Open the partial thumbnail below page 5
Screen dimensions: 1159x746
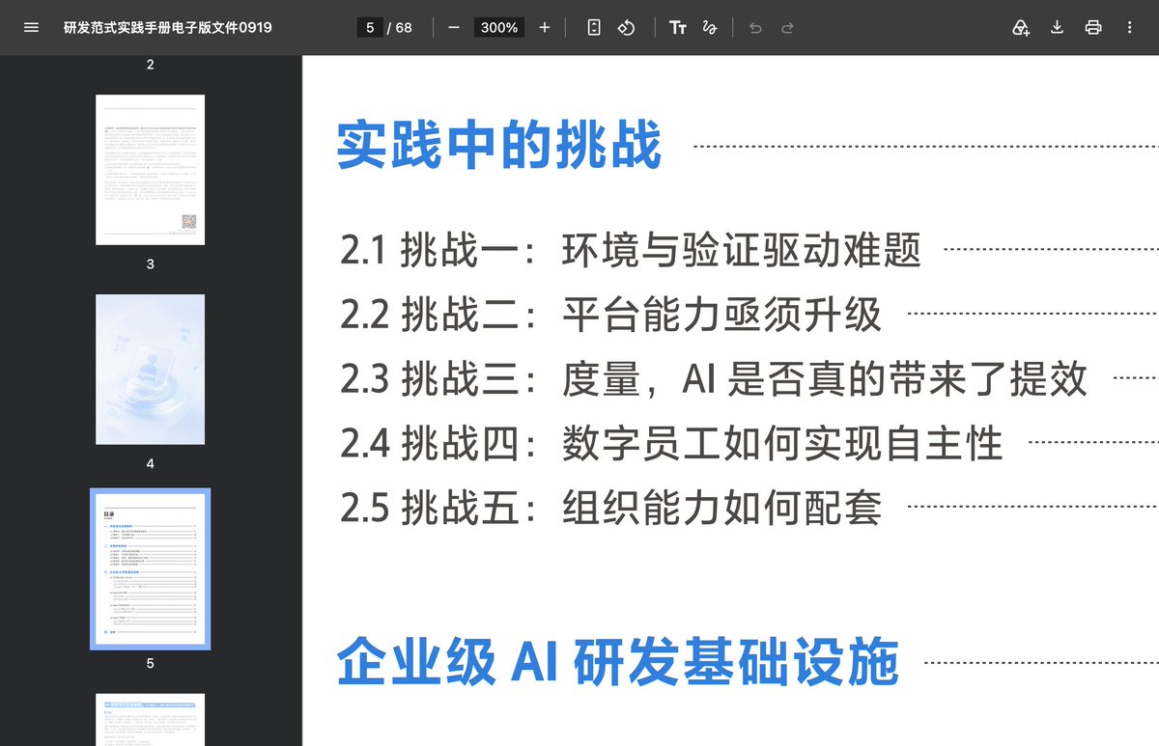pos(151,720)
